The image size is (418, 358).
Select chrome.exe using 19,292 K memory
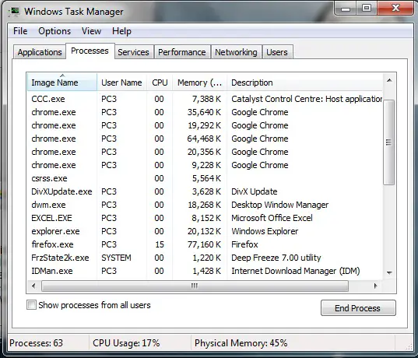pos(205,125)
